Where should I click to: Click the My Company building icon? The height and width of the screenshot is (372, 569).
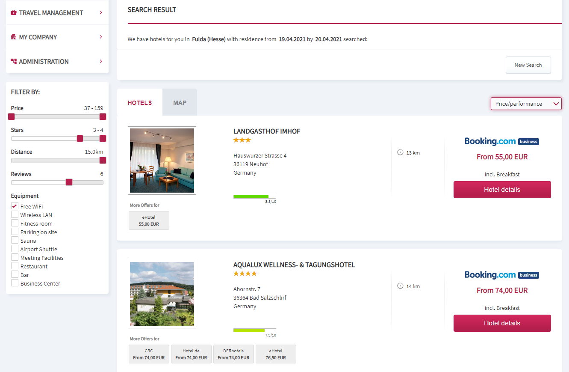pyautogui.click(x=14, y=37)
